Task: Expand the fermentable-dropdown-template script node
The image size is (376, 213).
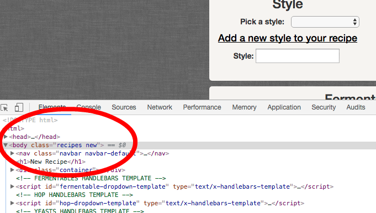Action: (12, 186)
